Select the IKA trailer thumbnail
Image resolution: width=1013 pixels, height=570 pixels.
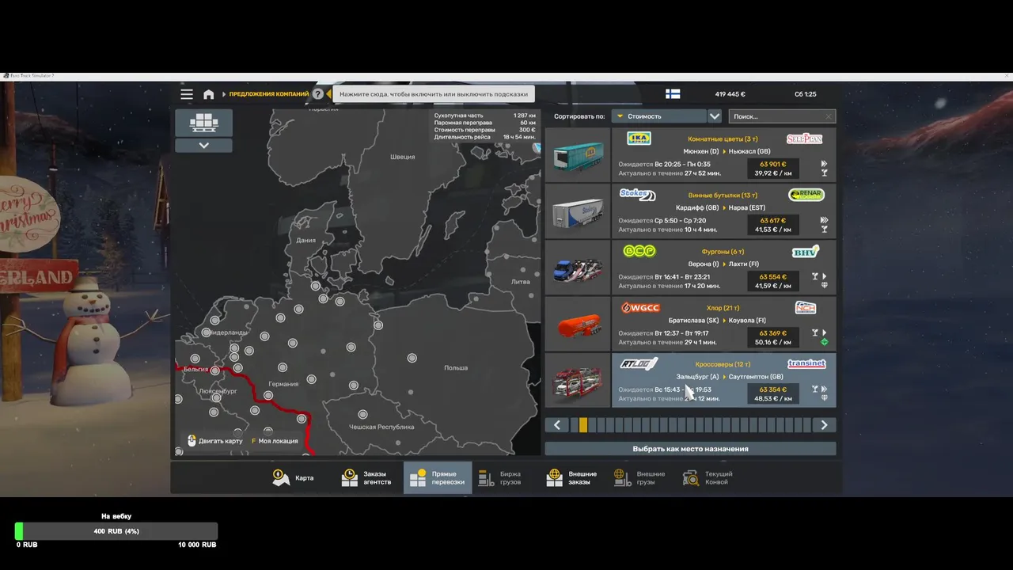click(x=578, y=154)
